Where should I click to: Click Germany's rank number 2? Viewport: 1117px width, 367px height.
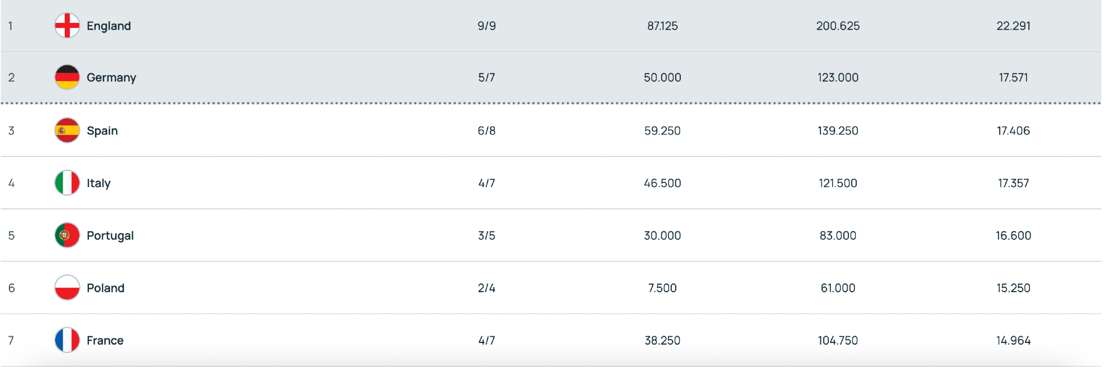(11, 78)
